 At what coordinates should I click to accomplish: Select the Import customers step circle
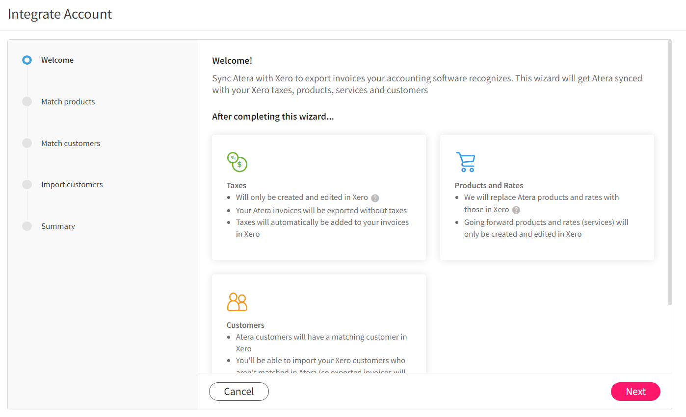pyautogui.click(x=27, y=184)
